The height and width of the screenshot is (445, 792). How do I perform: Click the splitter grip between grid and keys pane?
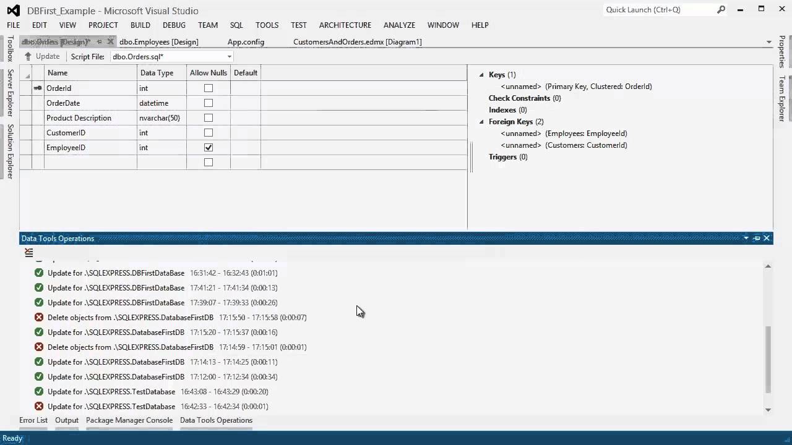[471, 157]
